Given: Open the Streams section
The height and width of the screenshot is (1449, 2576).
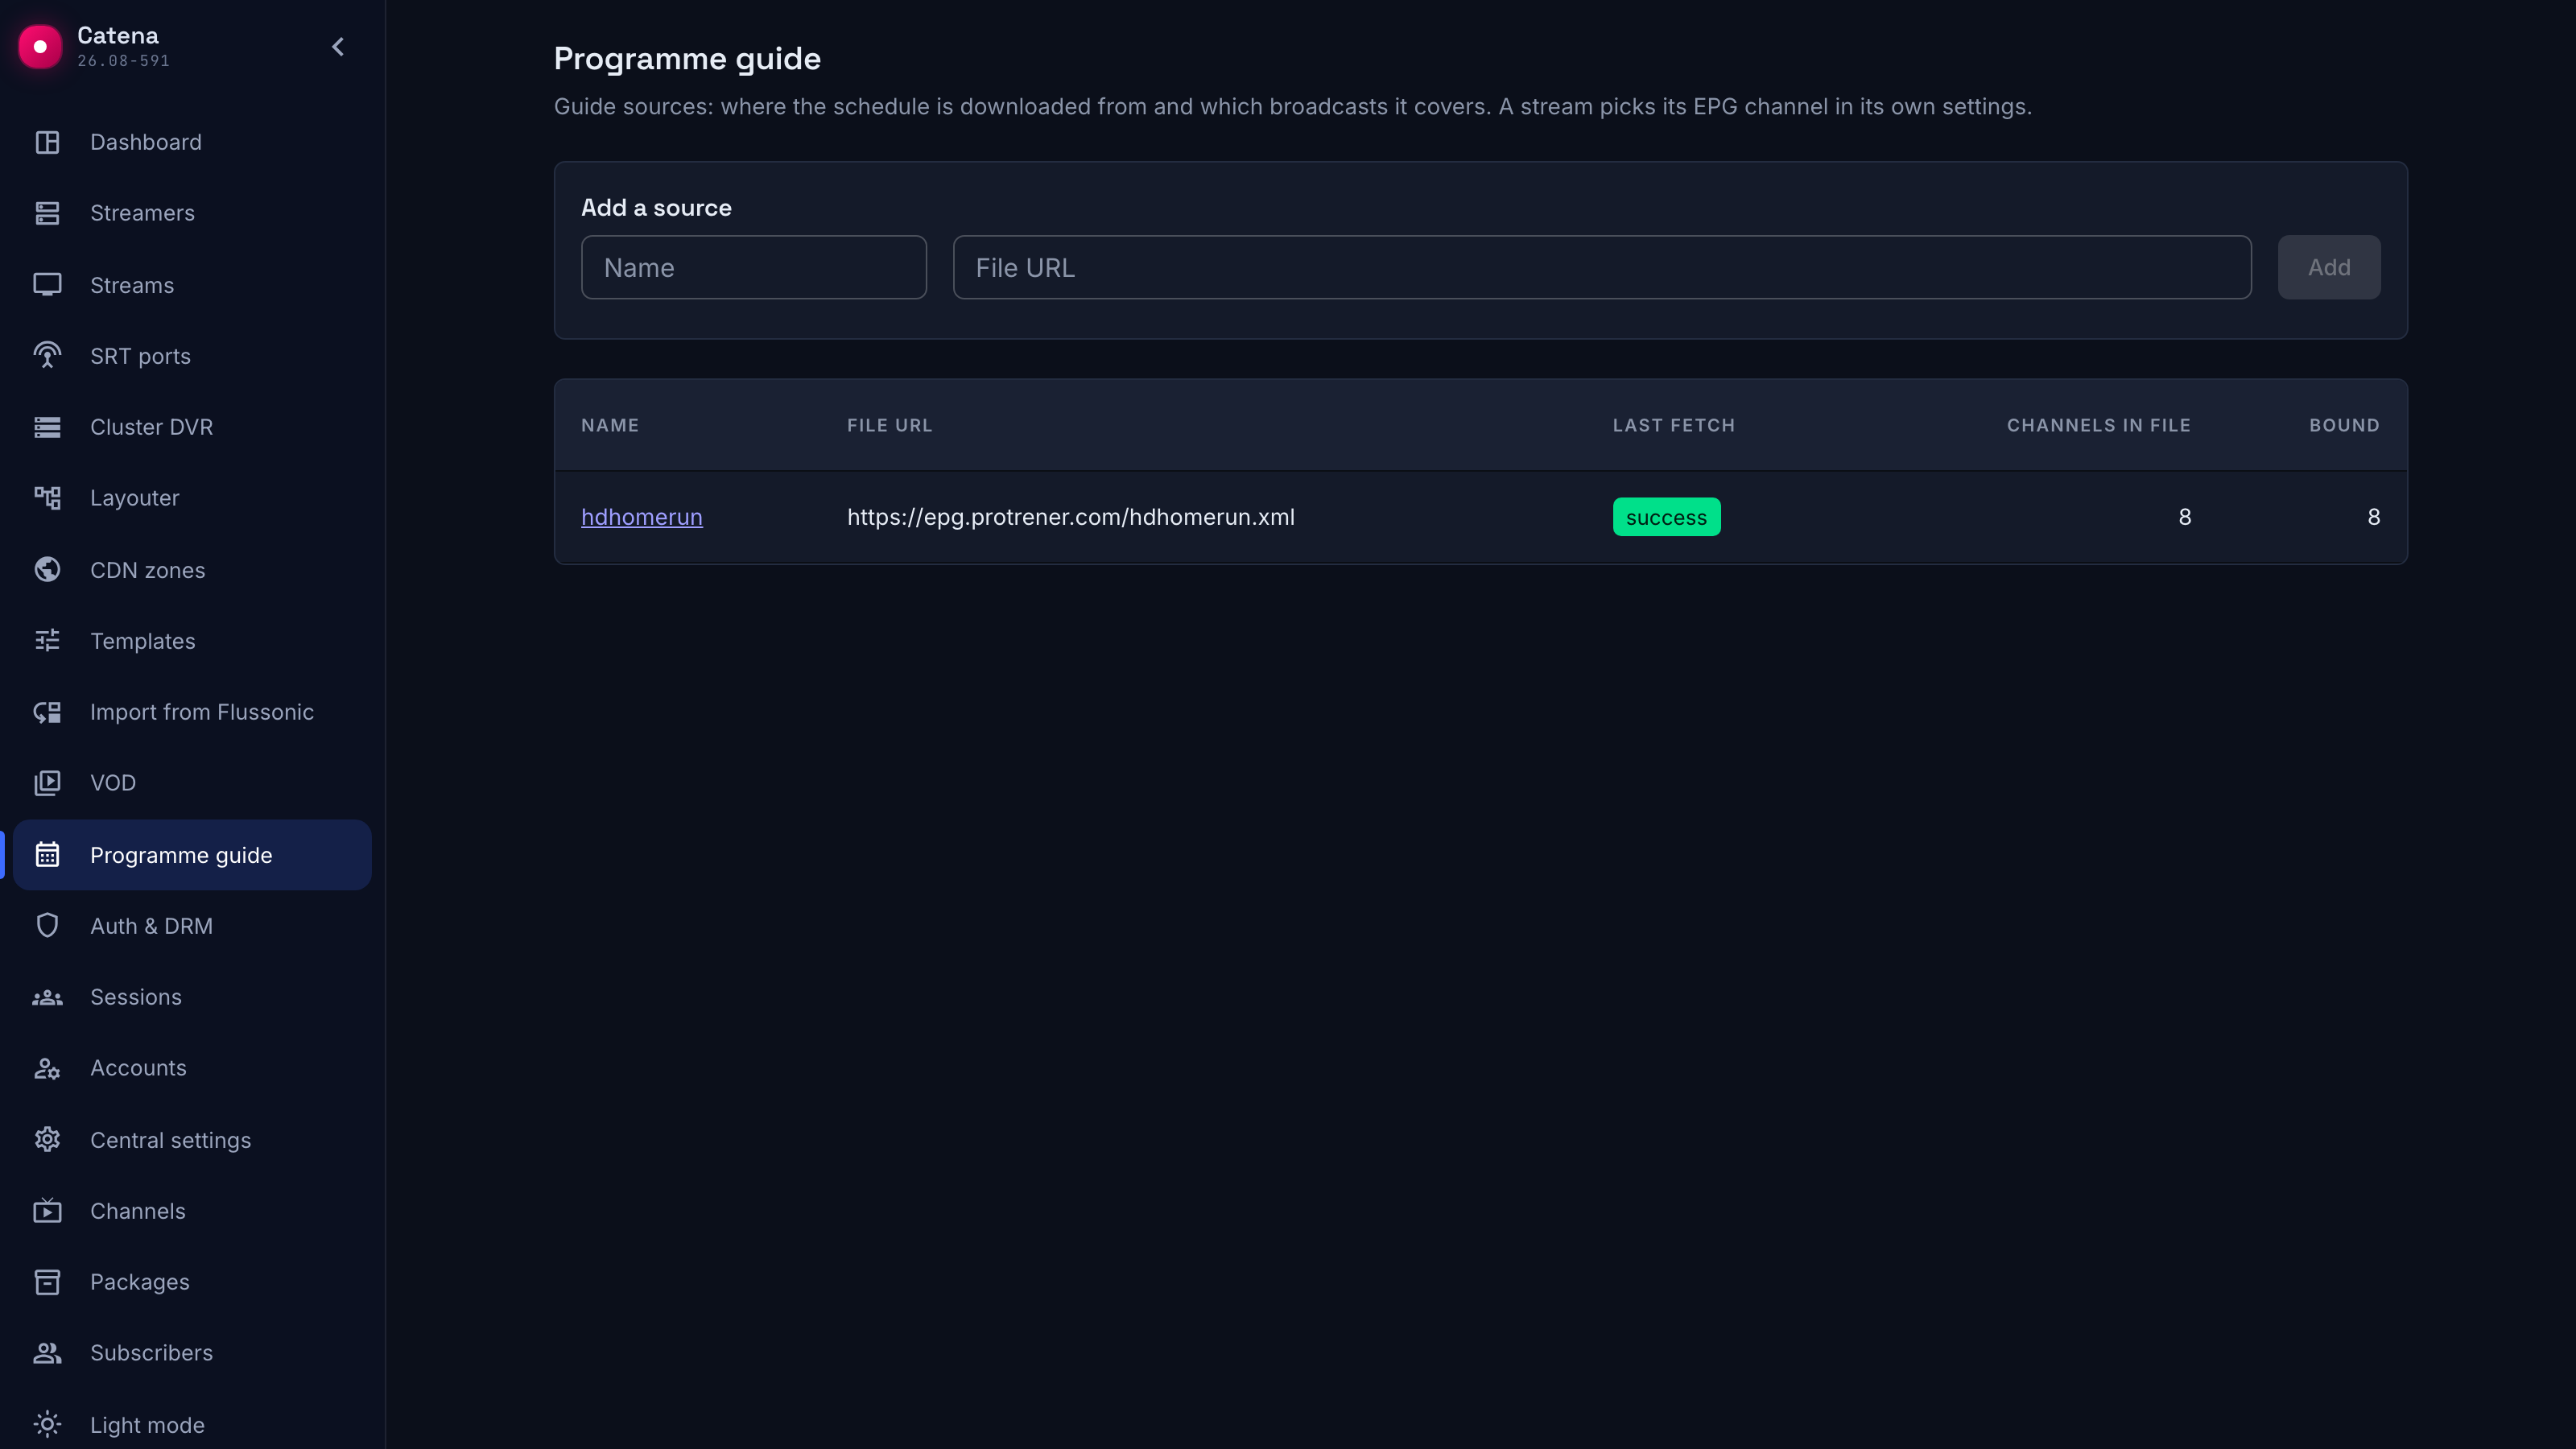Looking at the screenshot, I should click(192, 285).
